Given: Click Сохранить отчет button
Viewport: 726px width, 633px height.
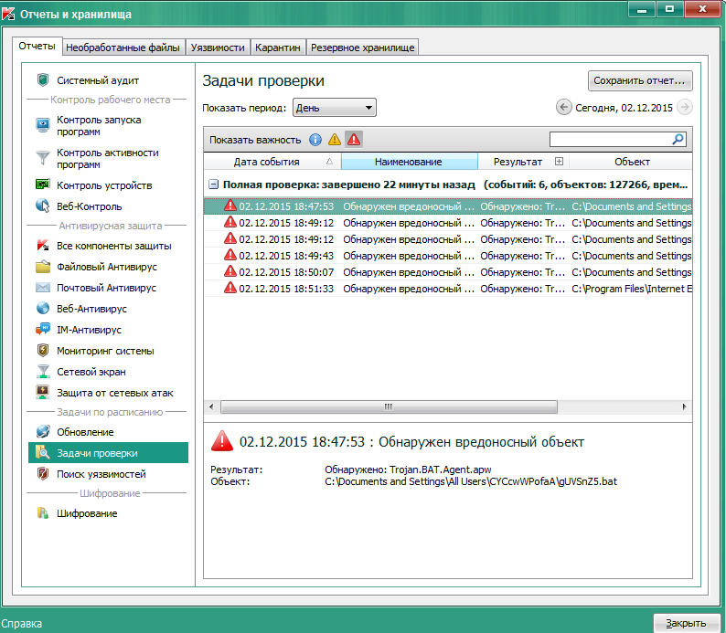Looking at the screenshot, I should [x=640, y=80].
